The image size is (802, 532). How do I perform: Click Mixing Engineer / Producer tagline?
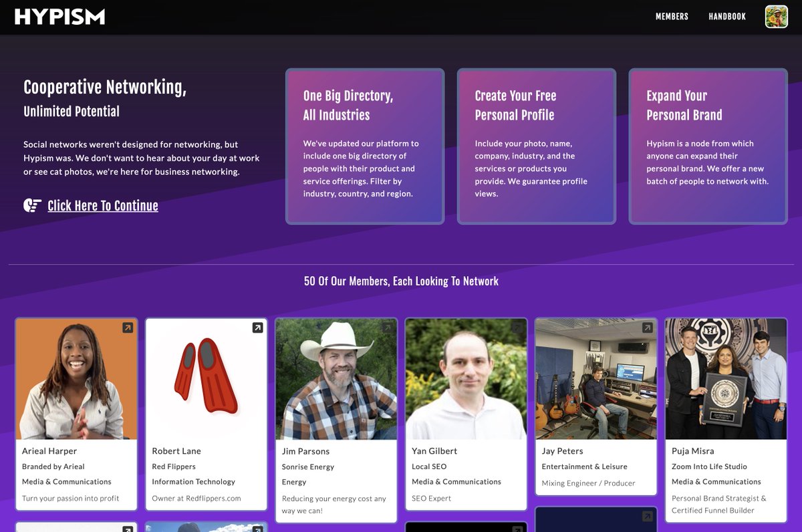[x=589, y=483]
